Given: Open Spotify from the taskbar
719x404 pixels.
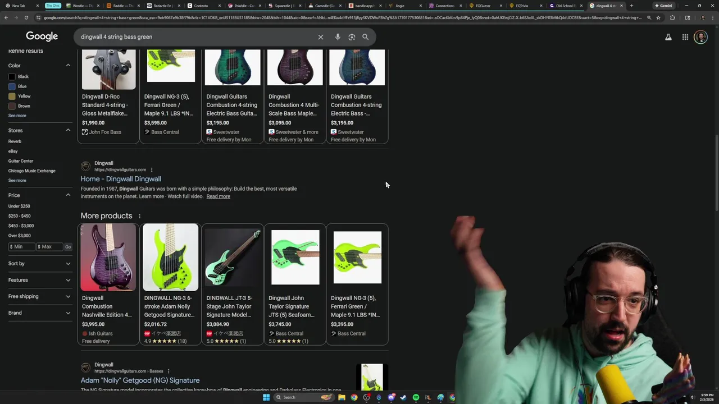Looking at the screenshot, I should coord(416,397).
